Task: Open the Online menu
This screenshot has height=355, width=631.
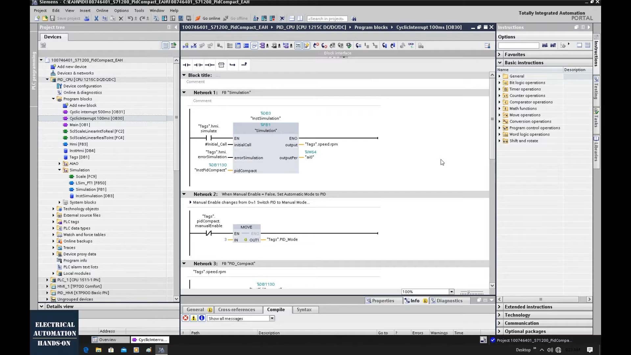Action: point(102,10)
